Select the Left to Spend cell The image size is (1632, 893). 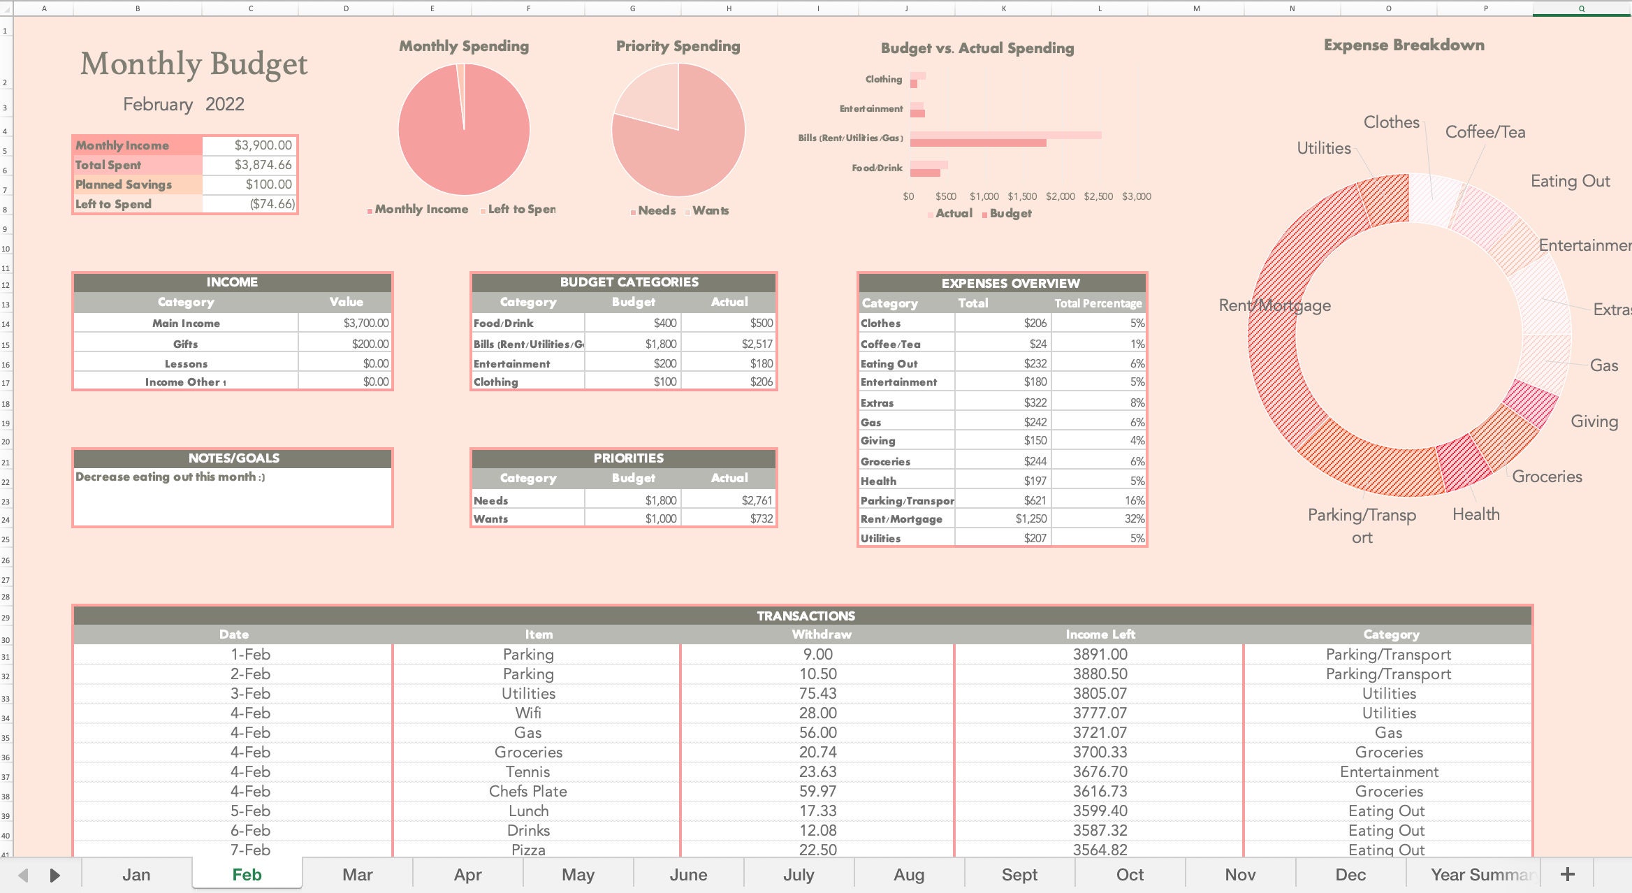point(114,204)
